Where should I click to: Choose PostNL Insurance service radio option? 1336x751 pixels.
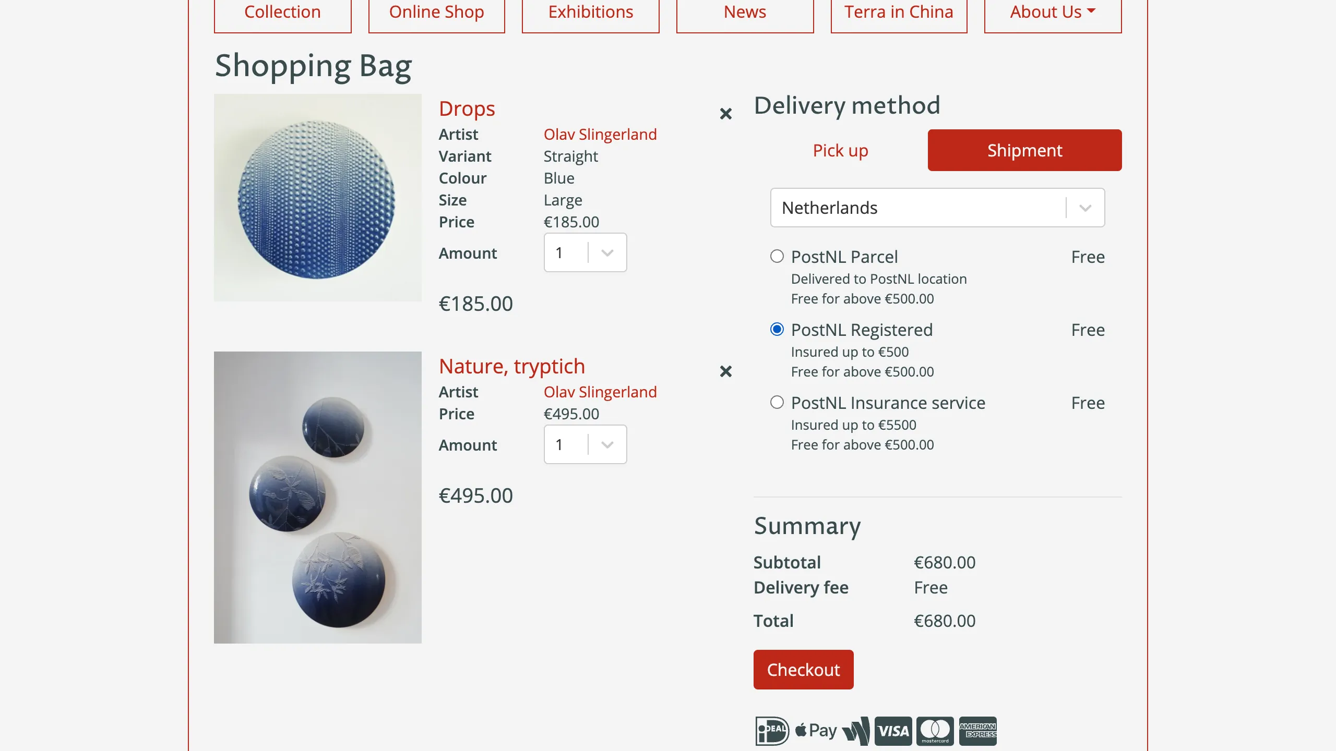[777, 403]
